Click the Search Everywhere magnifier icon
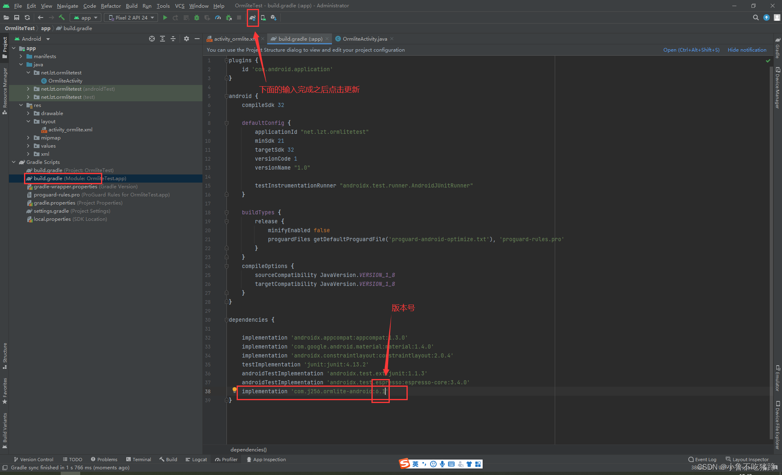This screenshot has width=782, height=475. (756, 17)
